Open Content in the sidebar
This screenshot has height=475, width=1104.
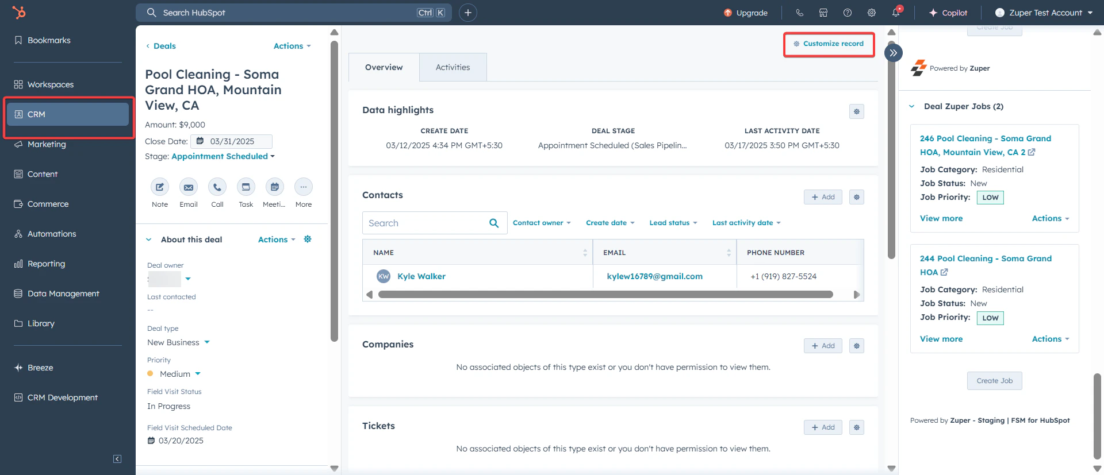(36, 174)
